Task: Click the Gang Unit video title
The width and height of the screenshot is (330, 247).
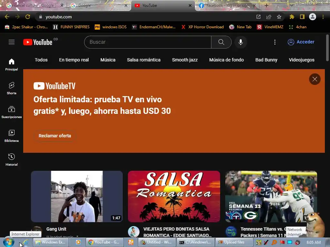Action: tap(56, 229)
